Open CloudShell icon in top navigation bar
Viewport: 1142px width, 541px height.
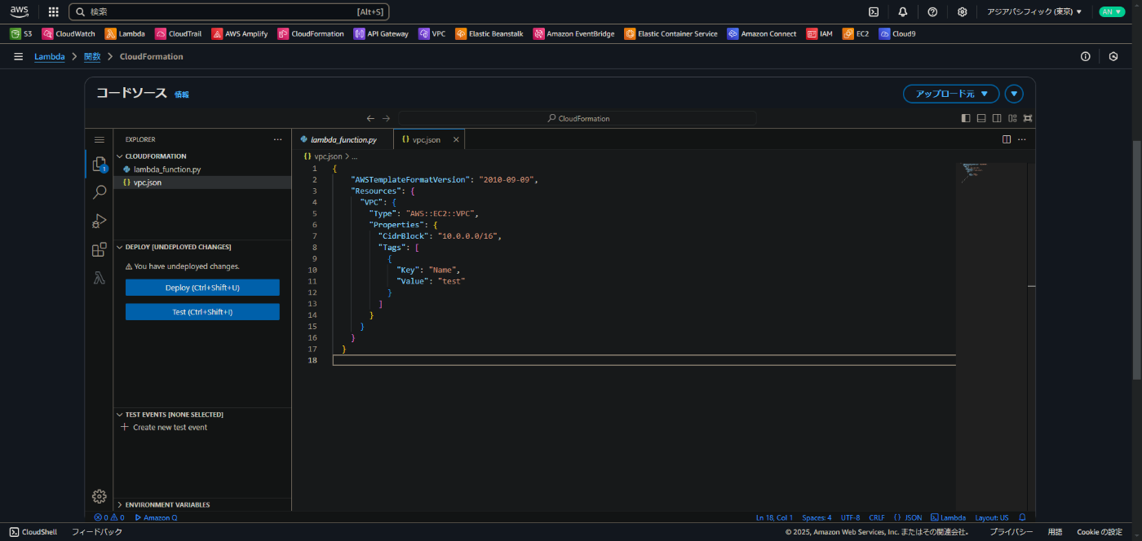point(874,11)
